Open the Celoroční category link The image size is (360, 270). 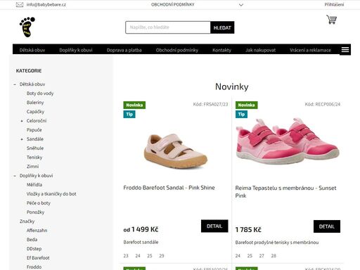[x=37, y=121]
